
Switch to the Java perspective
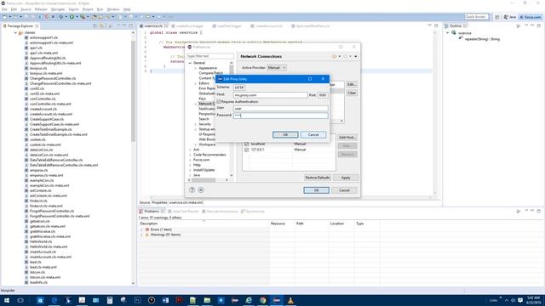point(510,17)
